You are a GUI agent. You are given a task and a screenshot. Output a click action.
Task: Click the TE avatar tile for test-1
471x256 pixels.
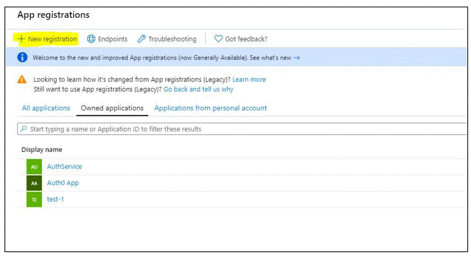coord(34,200)
